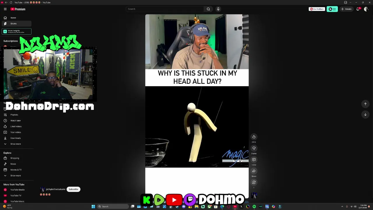Go to Home in sidebar

(x=17, y=18)
